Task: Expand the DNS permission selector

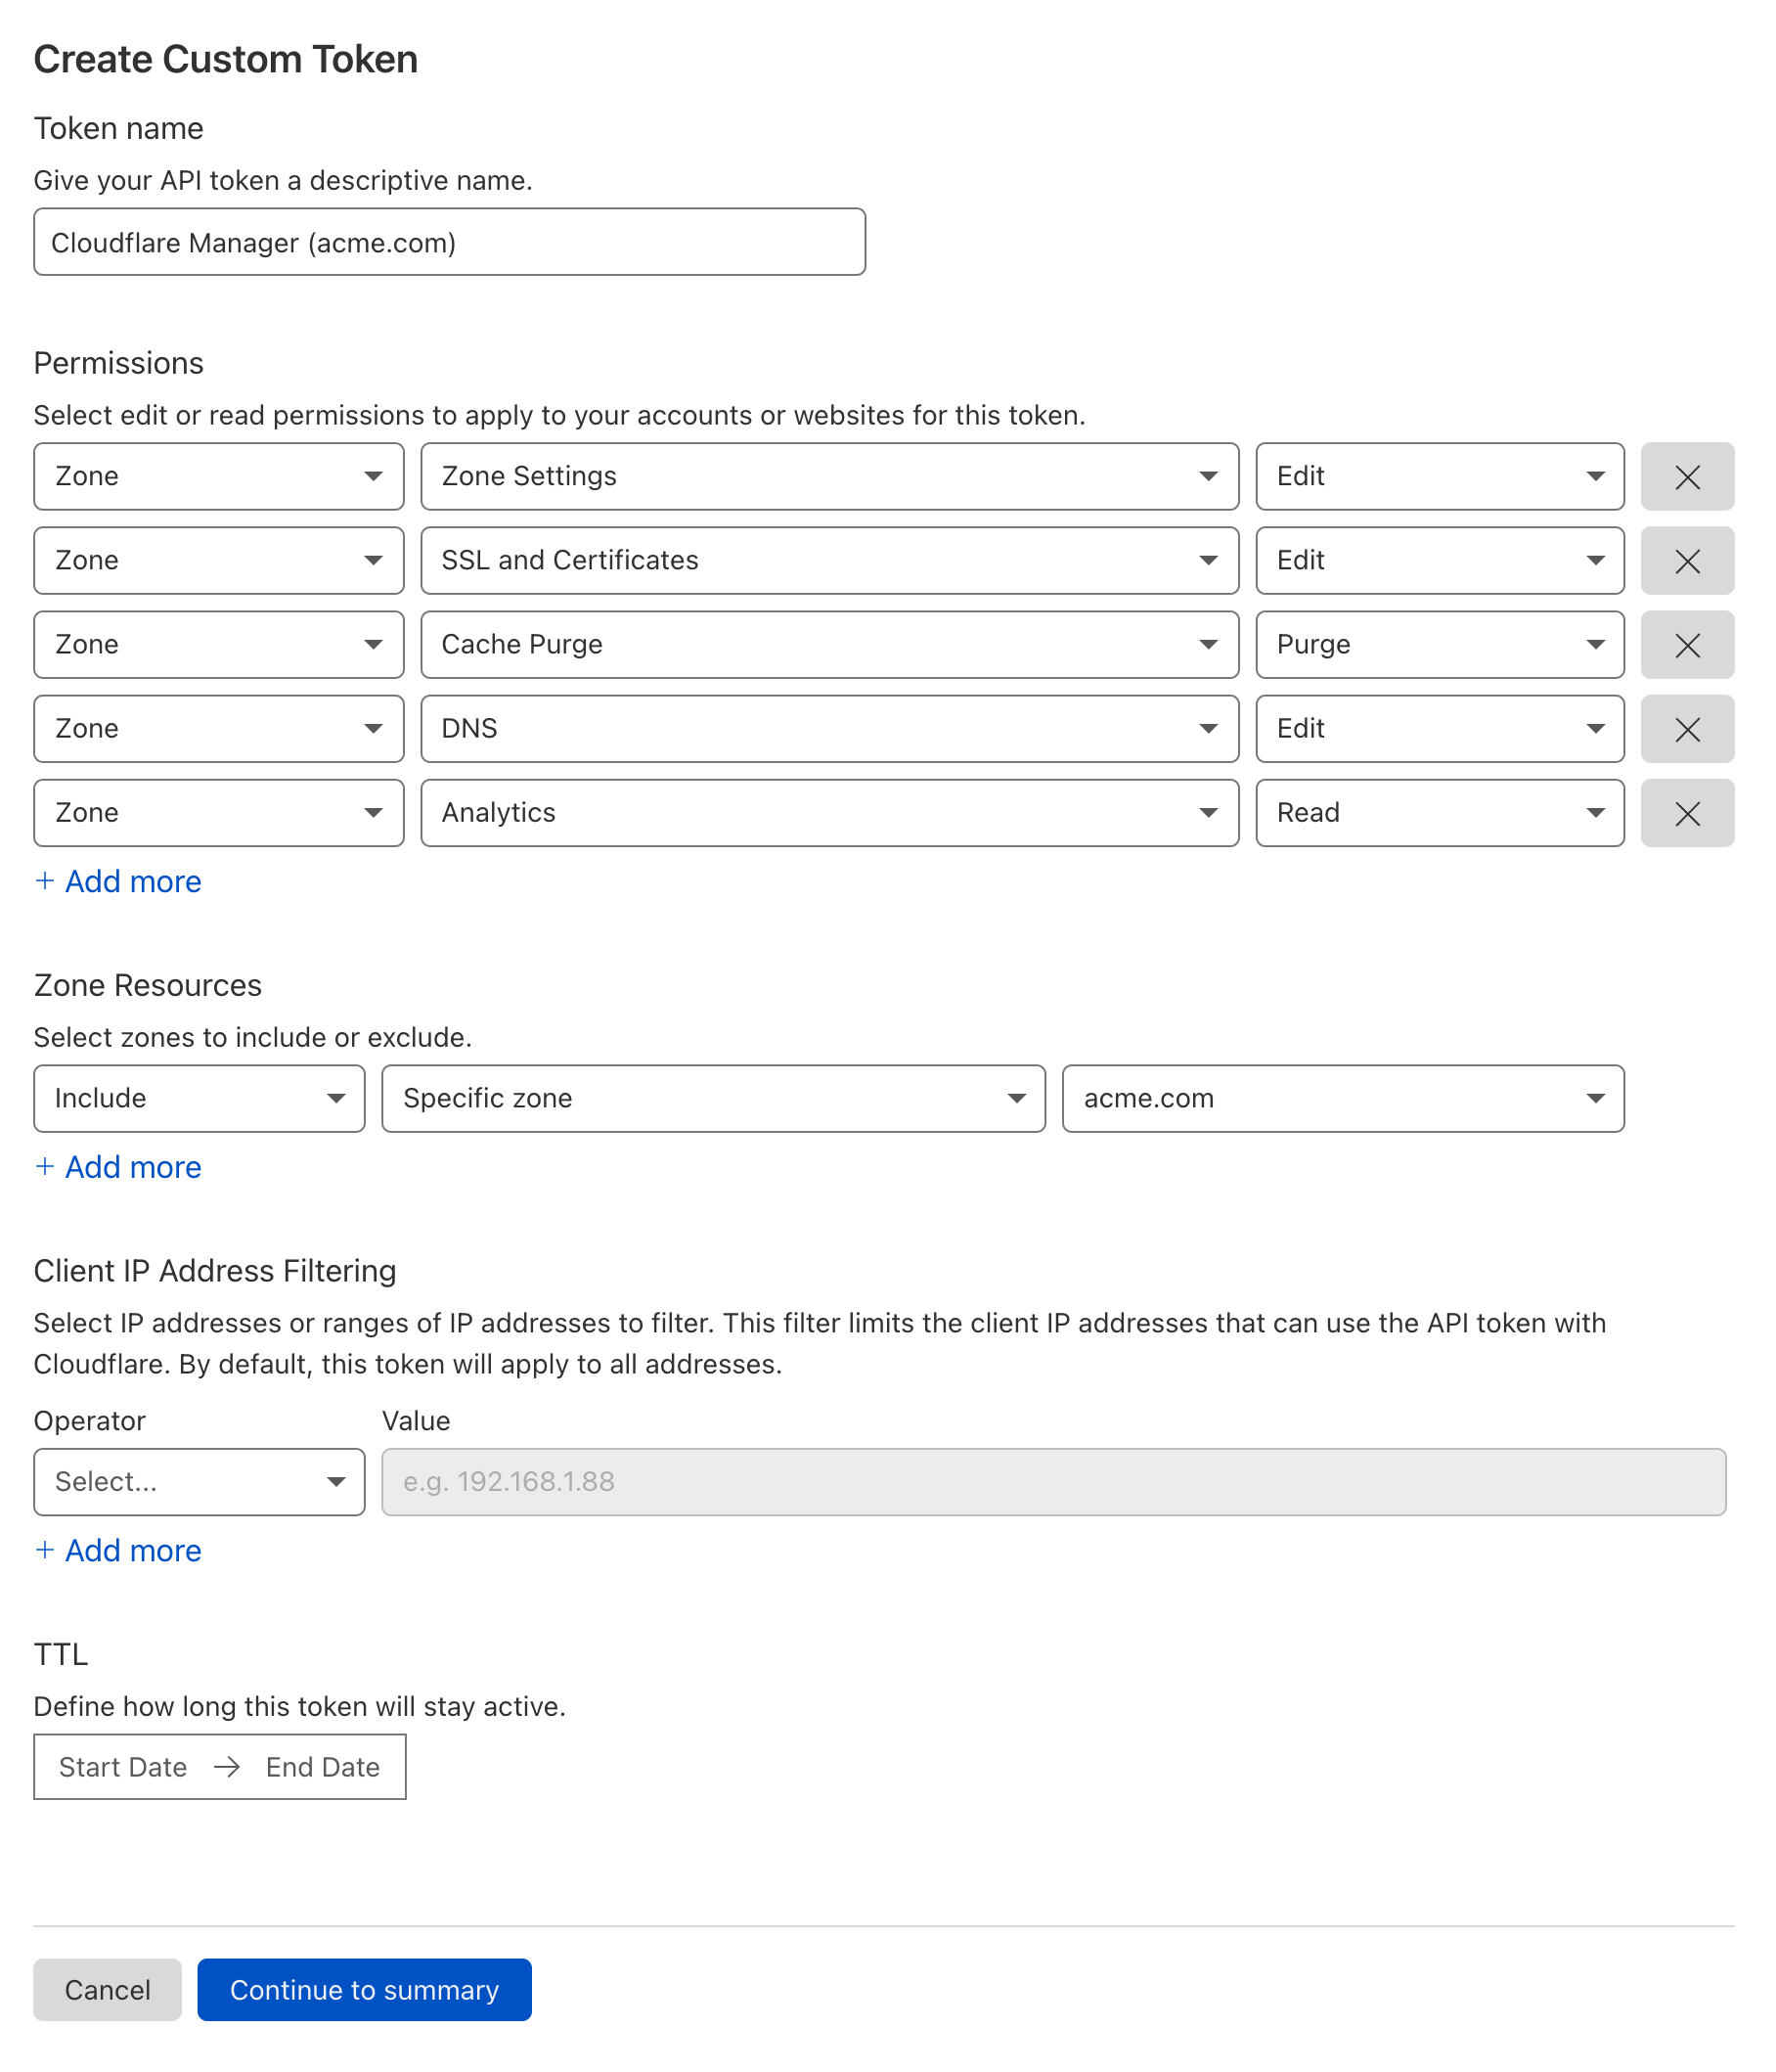Action: coord(829,729)
